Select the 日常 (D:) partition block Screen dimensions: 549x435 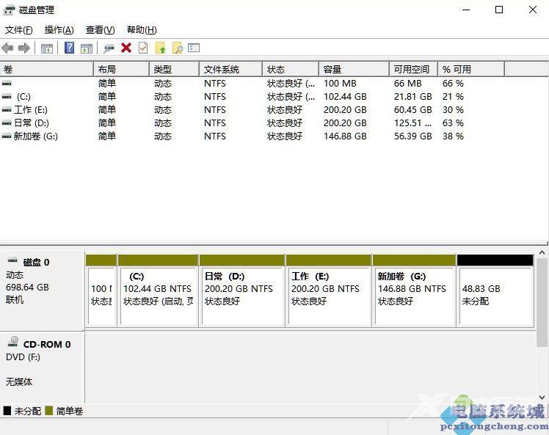point(242,290)
